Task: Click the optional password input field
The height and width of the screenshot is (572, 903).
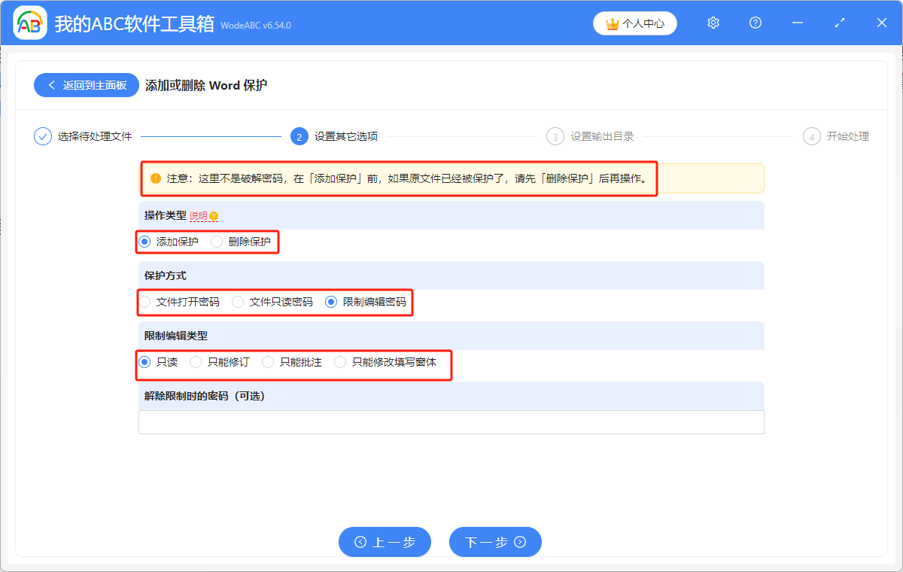Action: [x=451, y=421]
